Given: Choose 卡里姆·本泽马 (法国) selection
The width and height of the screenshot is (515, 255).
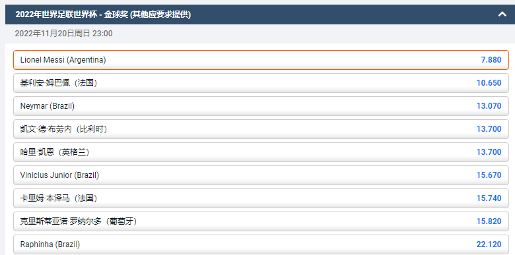Looking at the screenshot, I should click(x=261, y=198).
